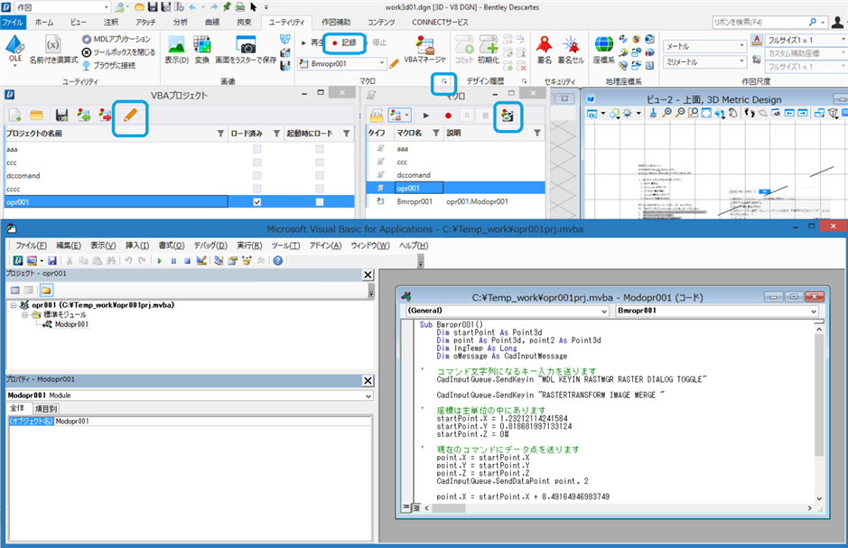Open the フルサイズ1 = 1 scale dropdown
This screenshot has height=548, width=848.
806,40
